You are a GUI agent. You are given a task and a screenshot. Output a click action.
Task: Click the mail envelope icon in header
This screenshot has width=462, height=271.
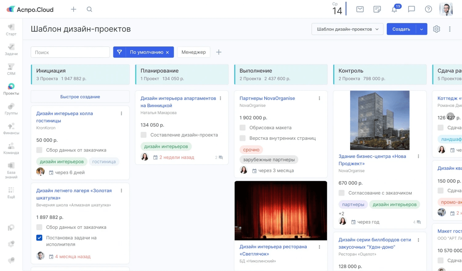(360, 9)
